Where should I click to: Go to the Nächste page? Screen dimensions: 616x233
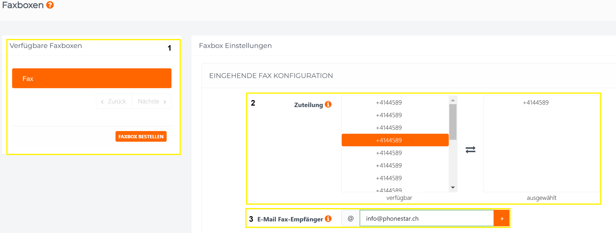point(152,101)
